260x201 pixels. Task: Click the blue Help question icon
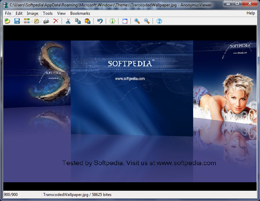coord(159,21)
